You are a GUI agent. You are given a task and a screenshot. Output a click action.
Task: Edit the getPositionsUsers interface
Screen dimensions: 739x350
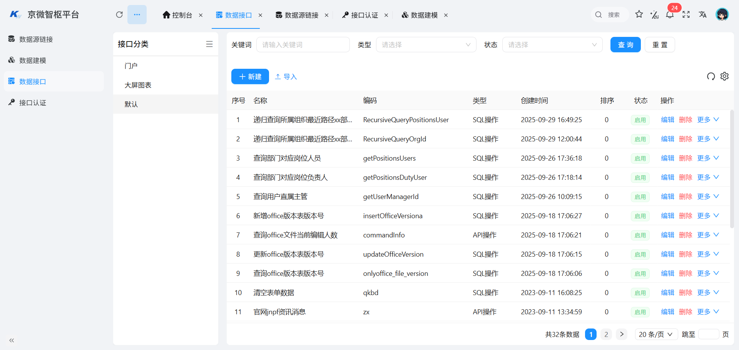point(667,158)
